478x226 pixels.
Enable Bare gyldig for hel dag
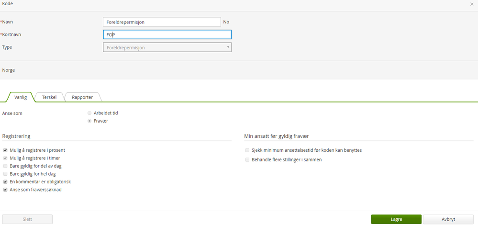tap(5, 174)
